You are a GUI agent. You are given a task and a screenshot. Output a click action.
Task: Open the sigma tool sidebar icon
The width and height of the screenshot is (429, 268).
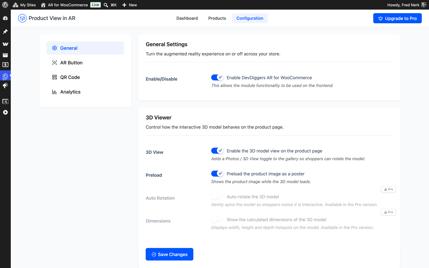pos(5,101)
